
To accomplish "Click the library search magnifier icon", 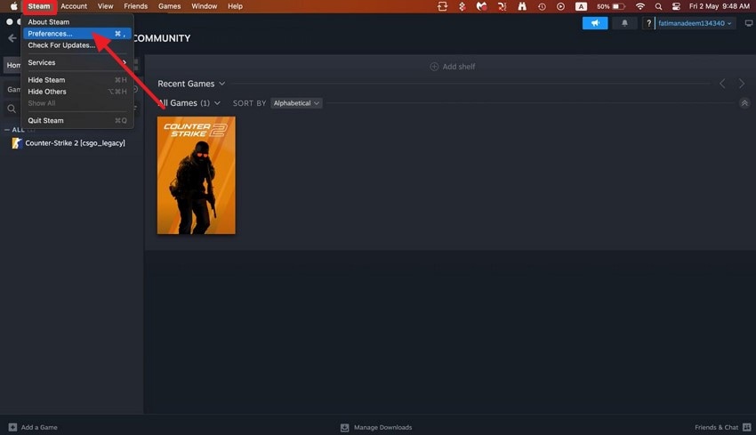I will 12,109.
